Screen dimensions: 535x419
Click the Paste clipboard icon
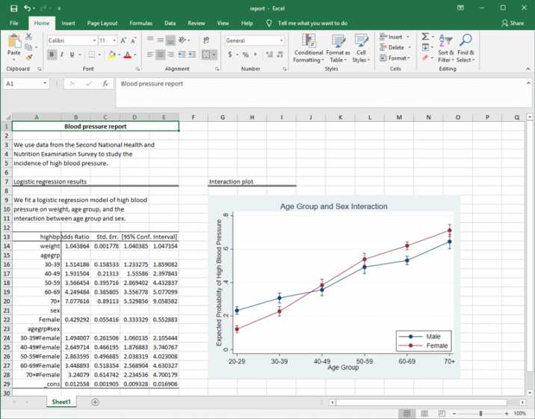(13, 40)
